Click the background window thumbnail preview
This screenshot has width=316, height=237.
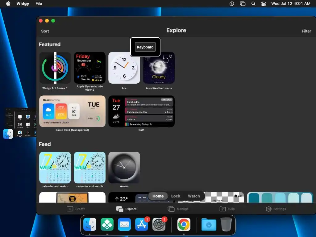(x=20, y=123)
